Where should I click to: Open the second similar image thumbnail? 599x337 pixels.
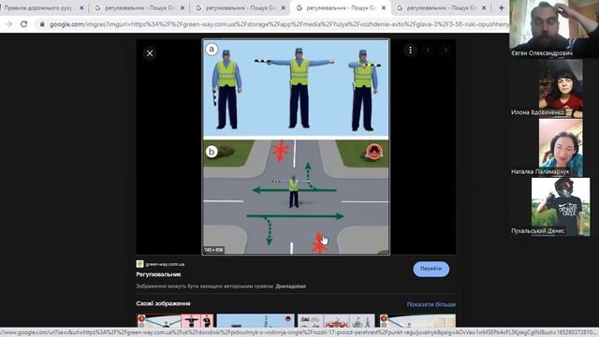tap(256, 320)
